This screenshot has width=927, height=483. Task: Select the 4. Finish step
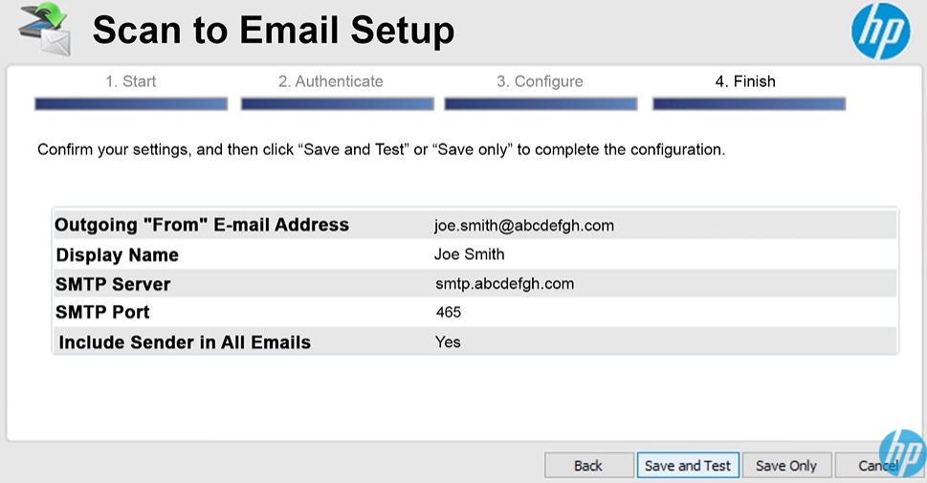[x=745, y=82]
